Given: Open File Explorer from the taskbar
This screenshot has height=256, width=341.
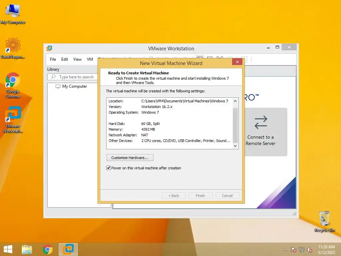Looking at the screenshot, I should (27, 249).
